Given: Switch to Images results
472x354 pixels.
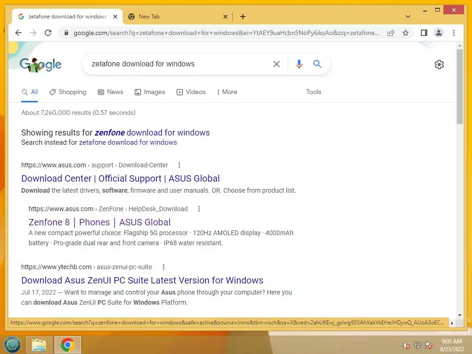Looking at the screenshot, I should coord(150,92).
